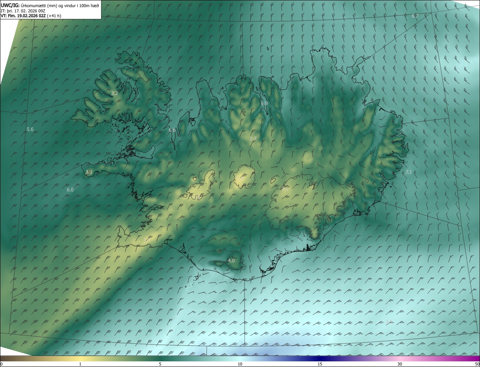Image resolution: width=480 pixels, height=367 pixels.
Task: Click the 'UWC/IG: Úrkomumætti (mm)' title line
Action: 50,5
